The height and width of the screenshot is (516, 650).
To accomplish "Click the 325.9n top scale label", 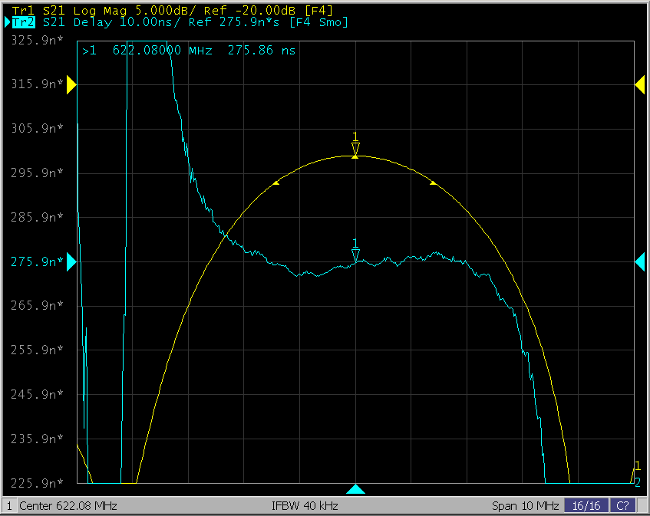I will click(x=35, y=40).
